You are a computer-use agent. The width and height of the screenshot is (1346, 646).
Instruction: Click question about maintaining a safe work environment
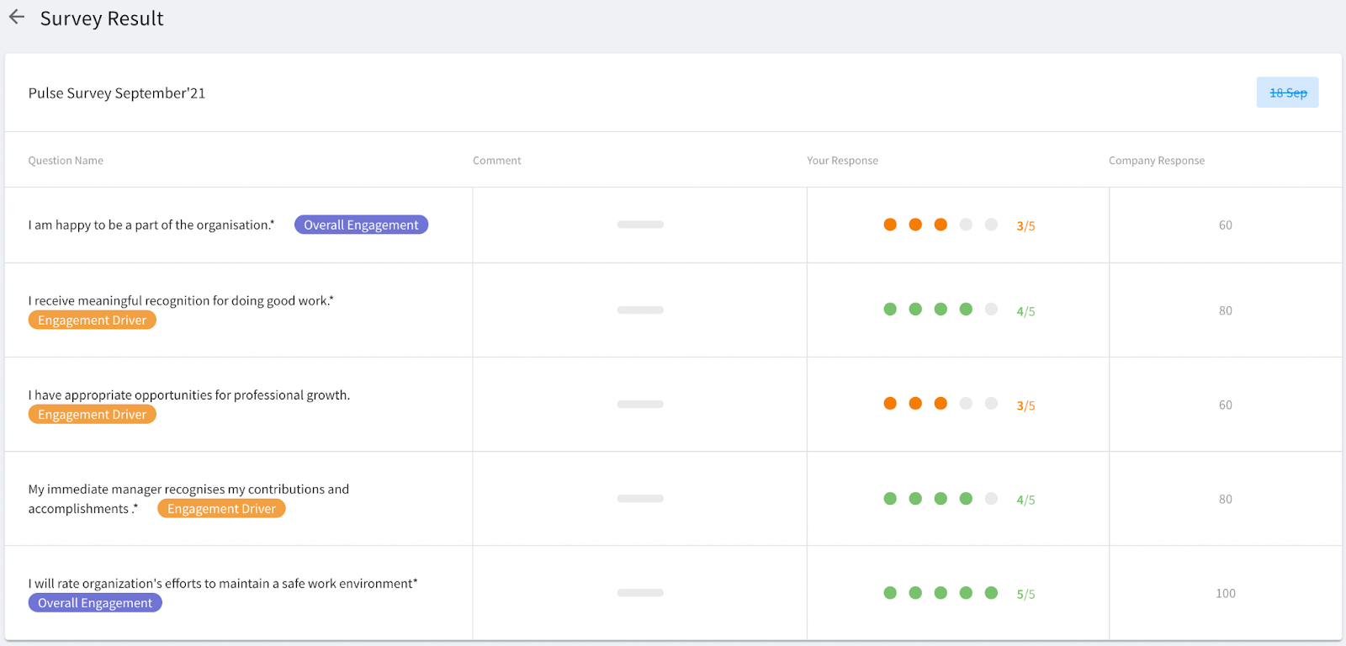[x=223, y=583]
